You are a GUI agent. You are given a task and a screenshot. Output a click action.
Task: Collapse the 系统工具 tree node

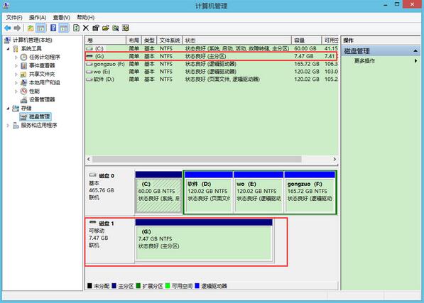pos(8,49)
